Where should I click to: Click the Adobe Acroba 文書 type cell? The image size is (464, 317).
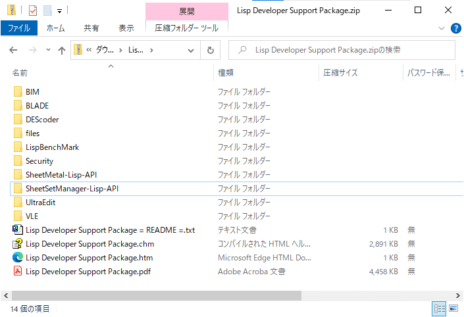(251, 272)
